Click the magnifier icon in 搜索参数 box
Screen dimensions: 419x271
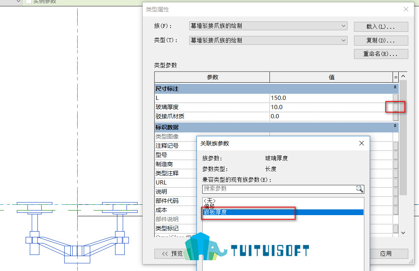point(359,189)
